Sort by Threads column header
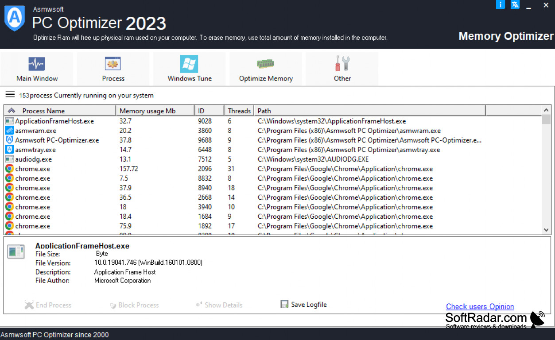Screen dimensions: 555x340 point(239,111)
